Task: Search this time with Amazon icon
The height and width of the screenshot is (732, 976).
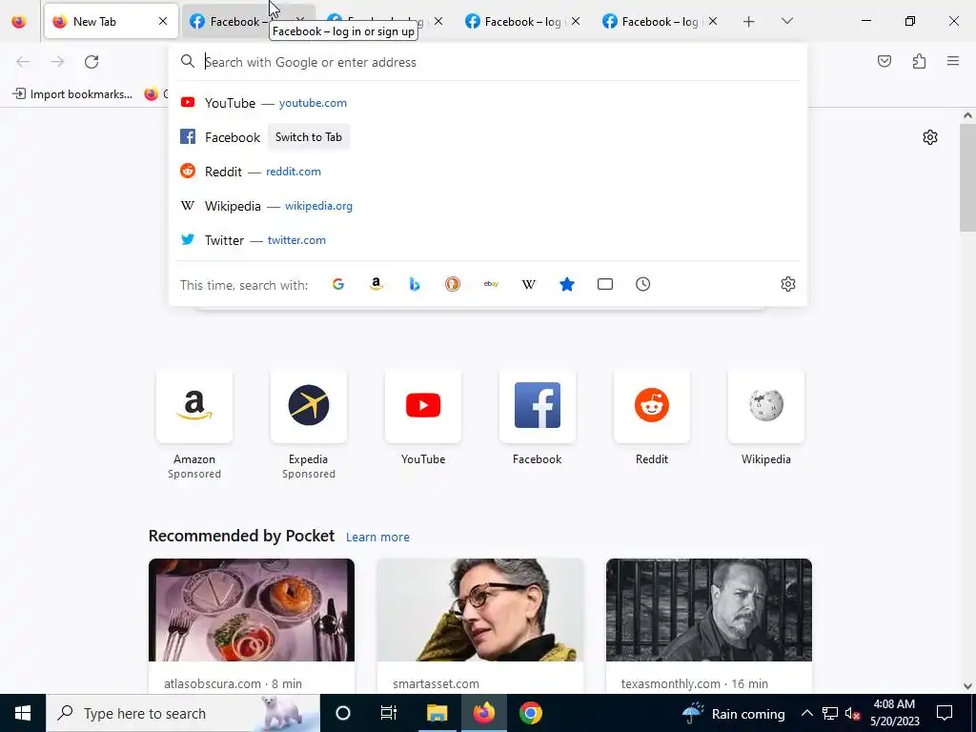Action: coord(376,284)
